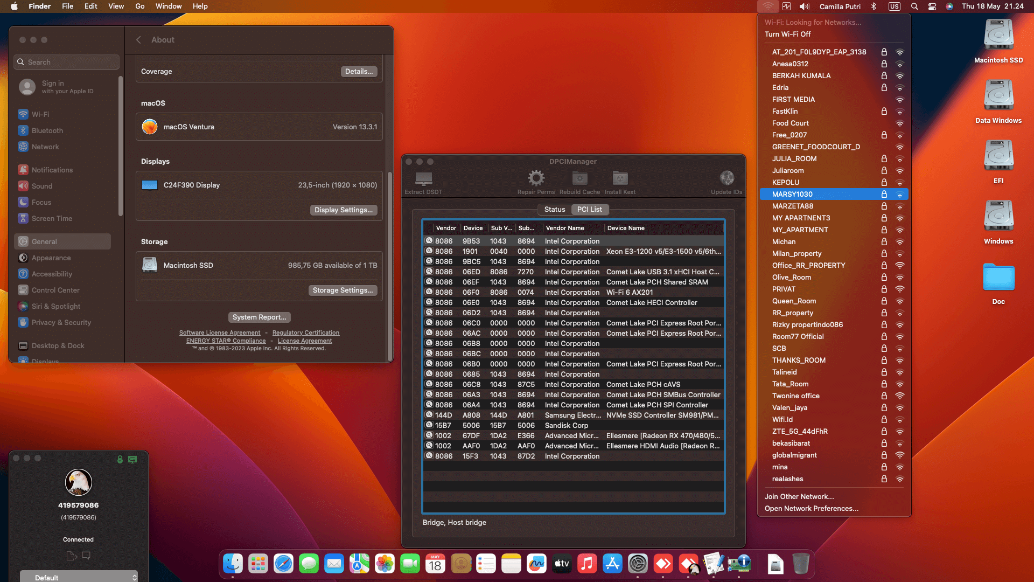Click volume icon in menu bar

click(x=805, y=6)
